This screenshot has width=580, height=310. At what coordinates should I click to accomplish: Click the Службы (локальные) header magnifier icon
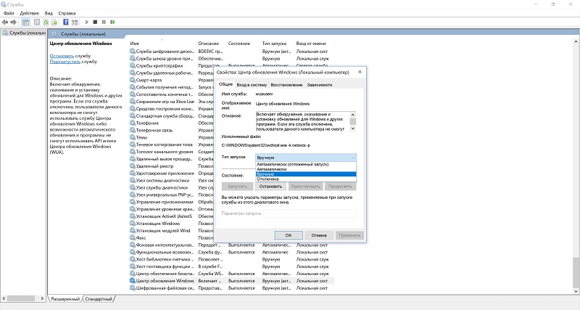coord(54,33)
